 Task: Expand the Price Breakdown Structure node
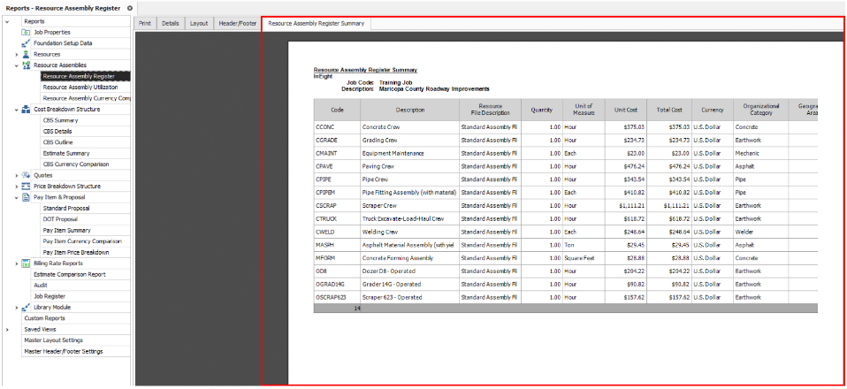click(16, 187)
